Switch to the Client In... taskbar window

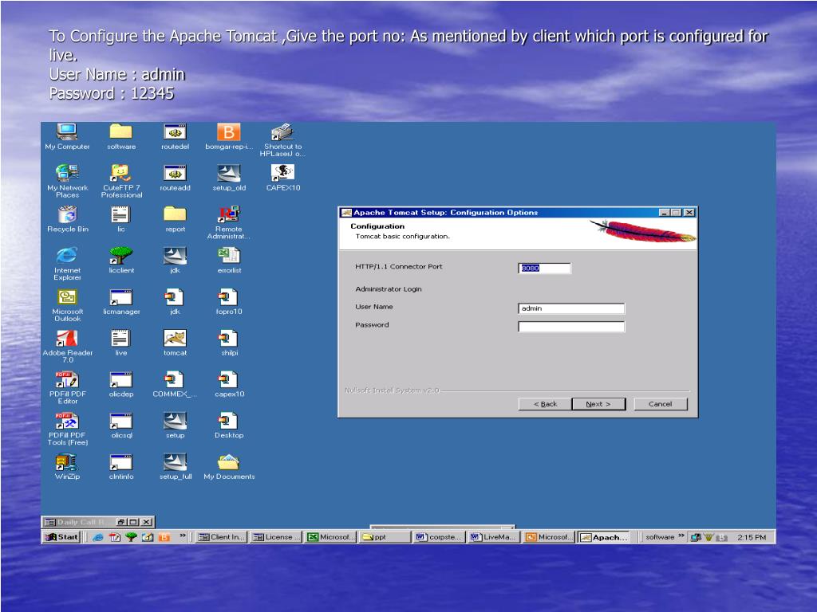pos(222,537)
